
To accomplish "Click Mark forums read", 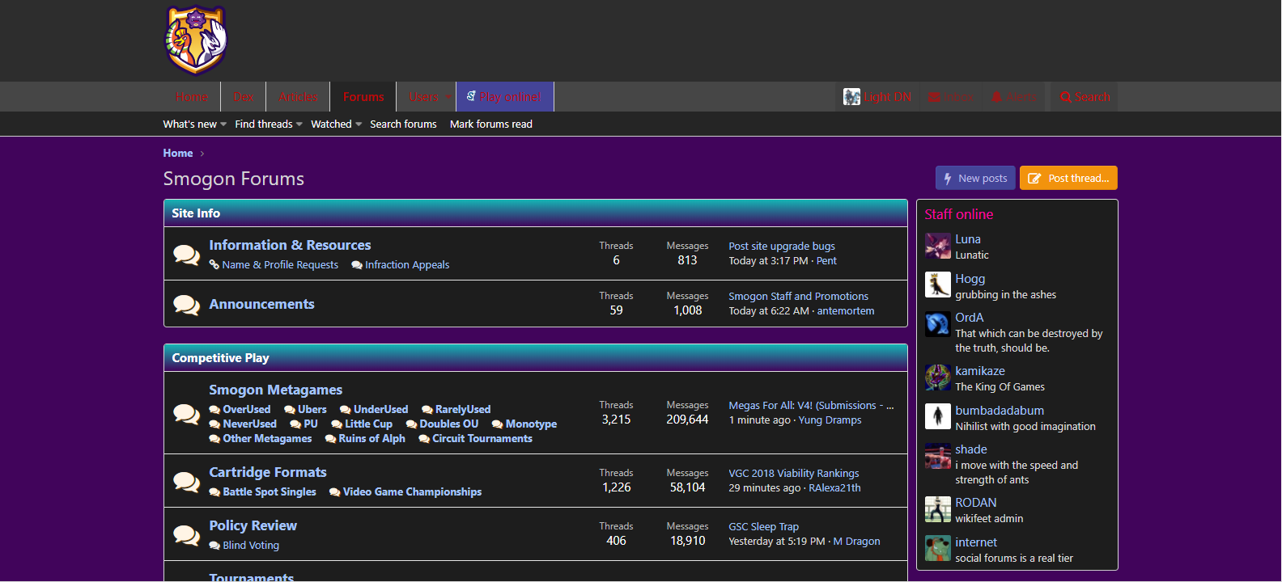I will (x=490, y=124).
